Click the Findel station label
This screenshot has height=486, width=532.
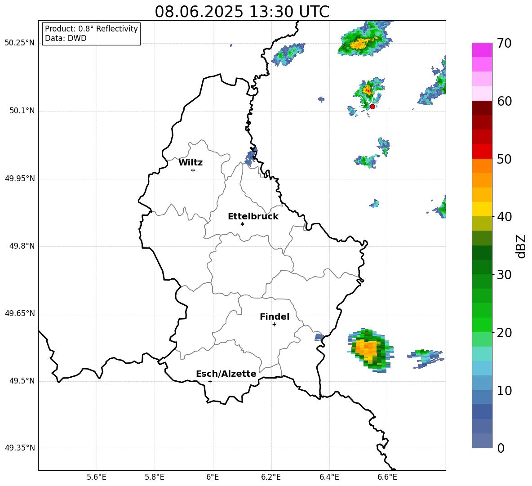tap(275, 317)
